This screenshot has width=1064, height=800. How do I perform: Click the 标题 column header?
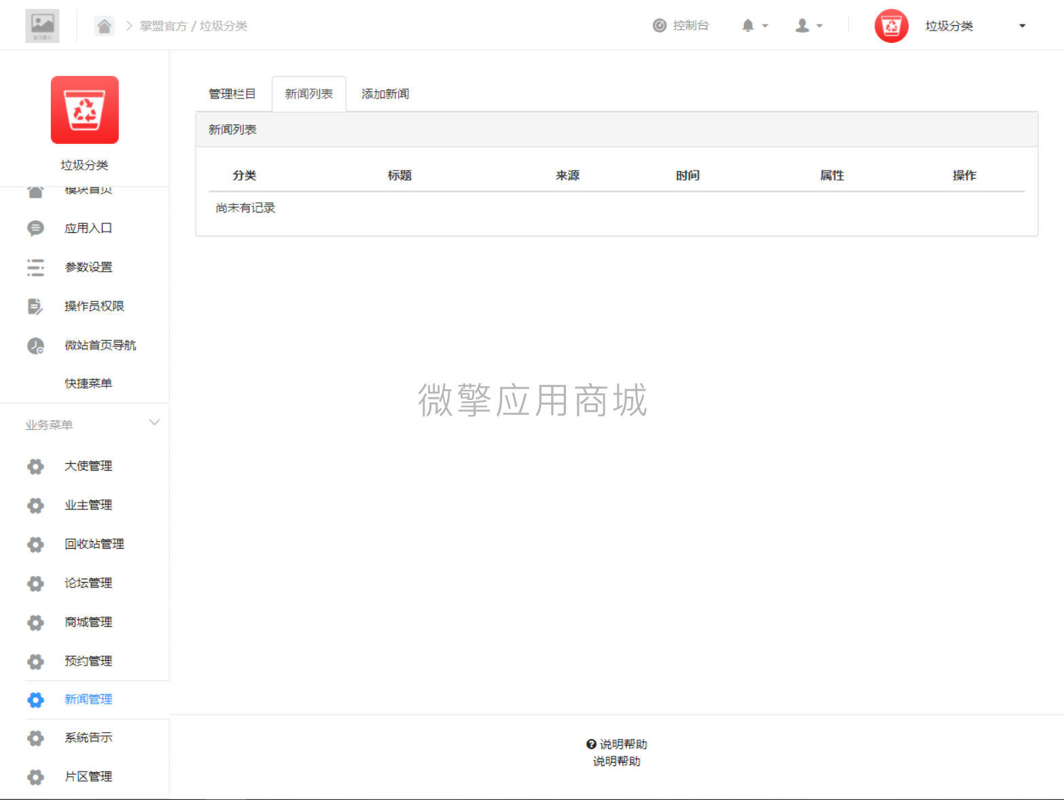click(400, 175)
